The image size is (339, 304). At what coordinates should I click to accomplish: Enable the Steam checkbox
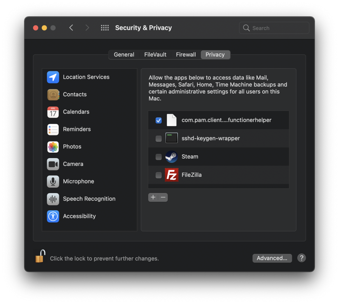coord(158,157)
